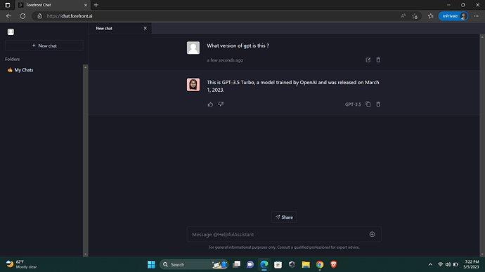Click the InPrivate profile button
Screen dimensions: 485x272
453,16
